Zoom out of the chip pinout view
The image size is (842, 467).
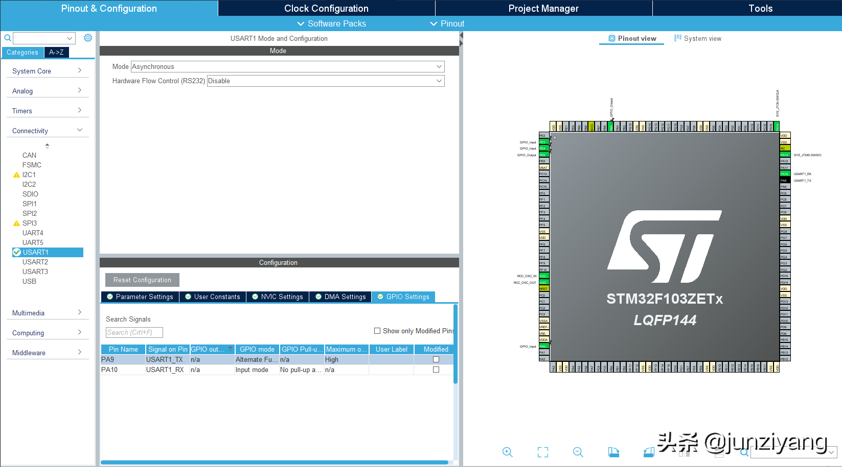[x=578, y=452]
